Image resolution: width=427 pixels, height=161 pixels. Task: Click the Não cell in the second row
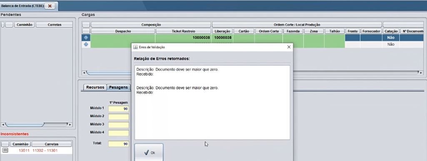coord(391,44)
